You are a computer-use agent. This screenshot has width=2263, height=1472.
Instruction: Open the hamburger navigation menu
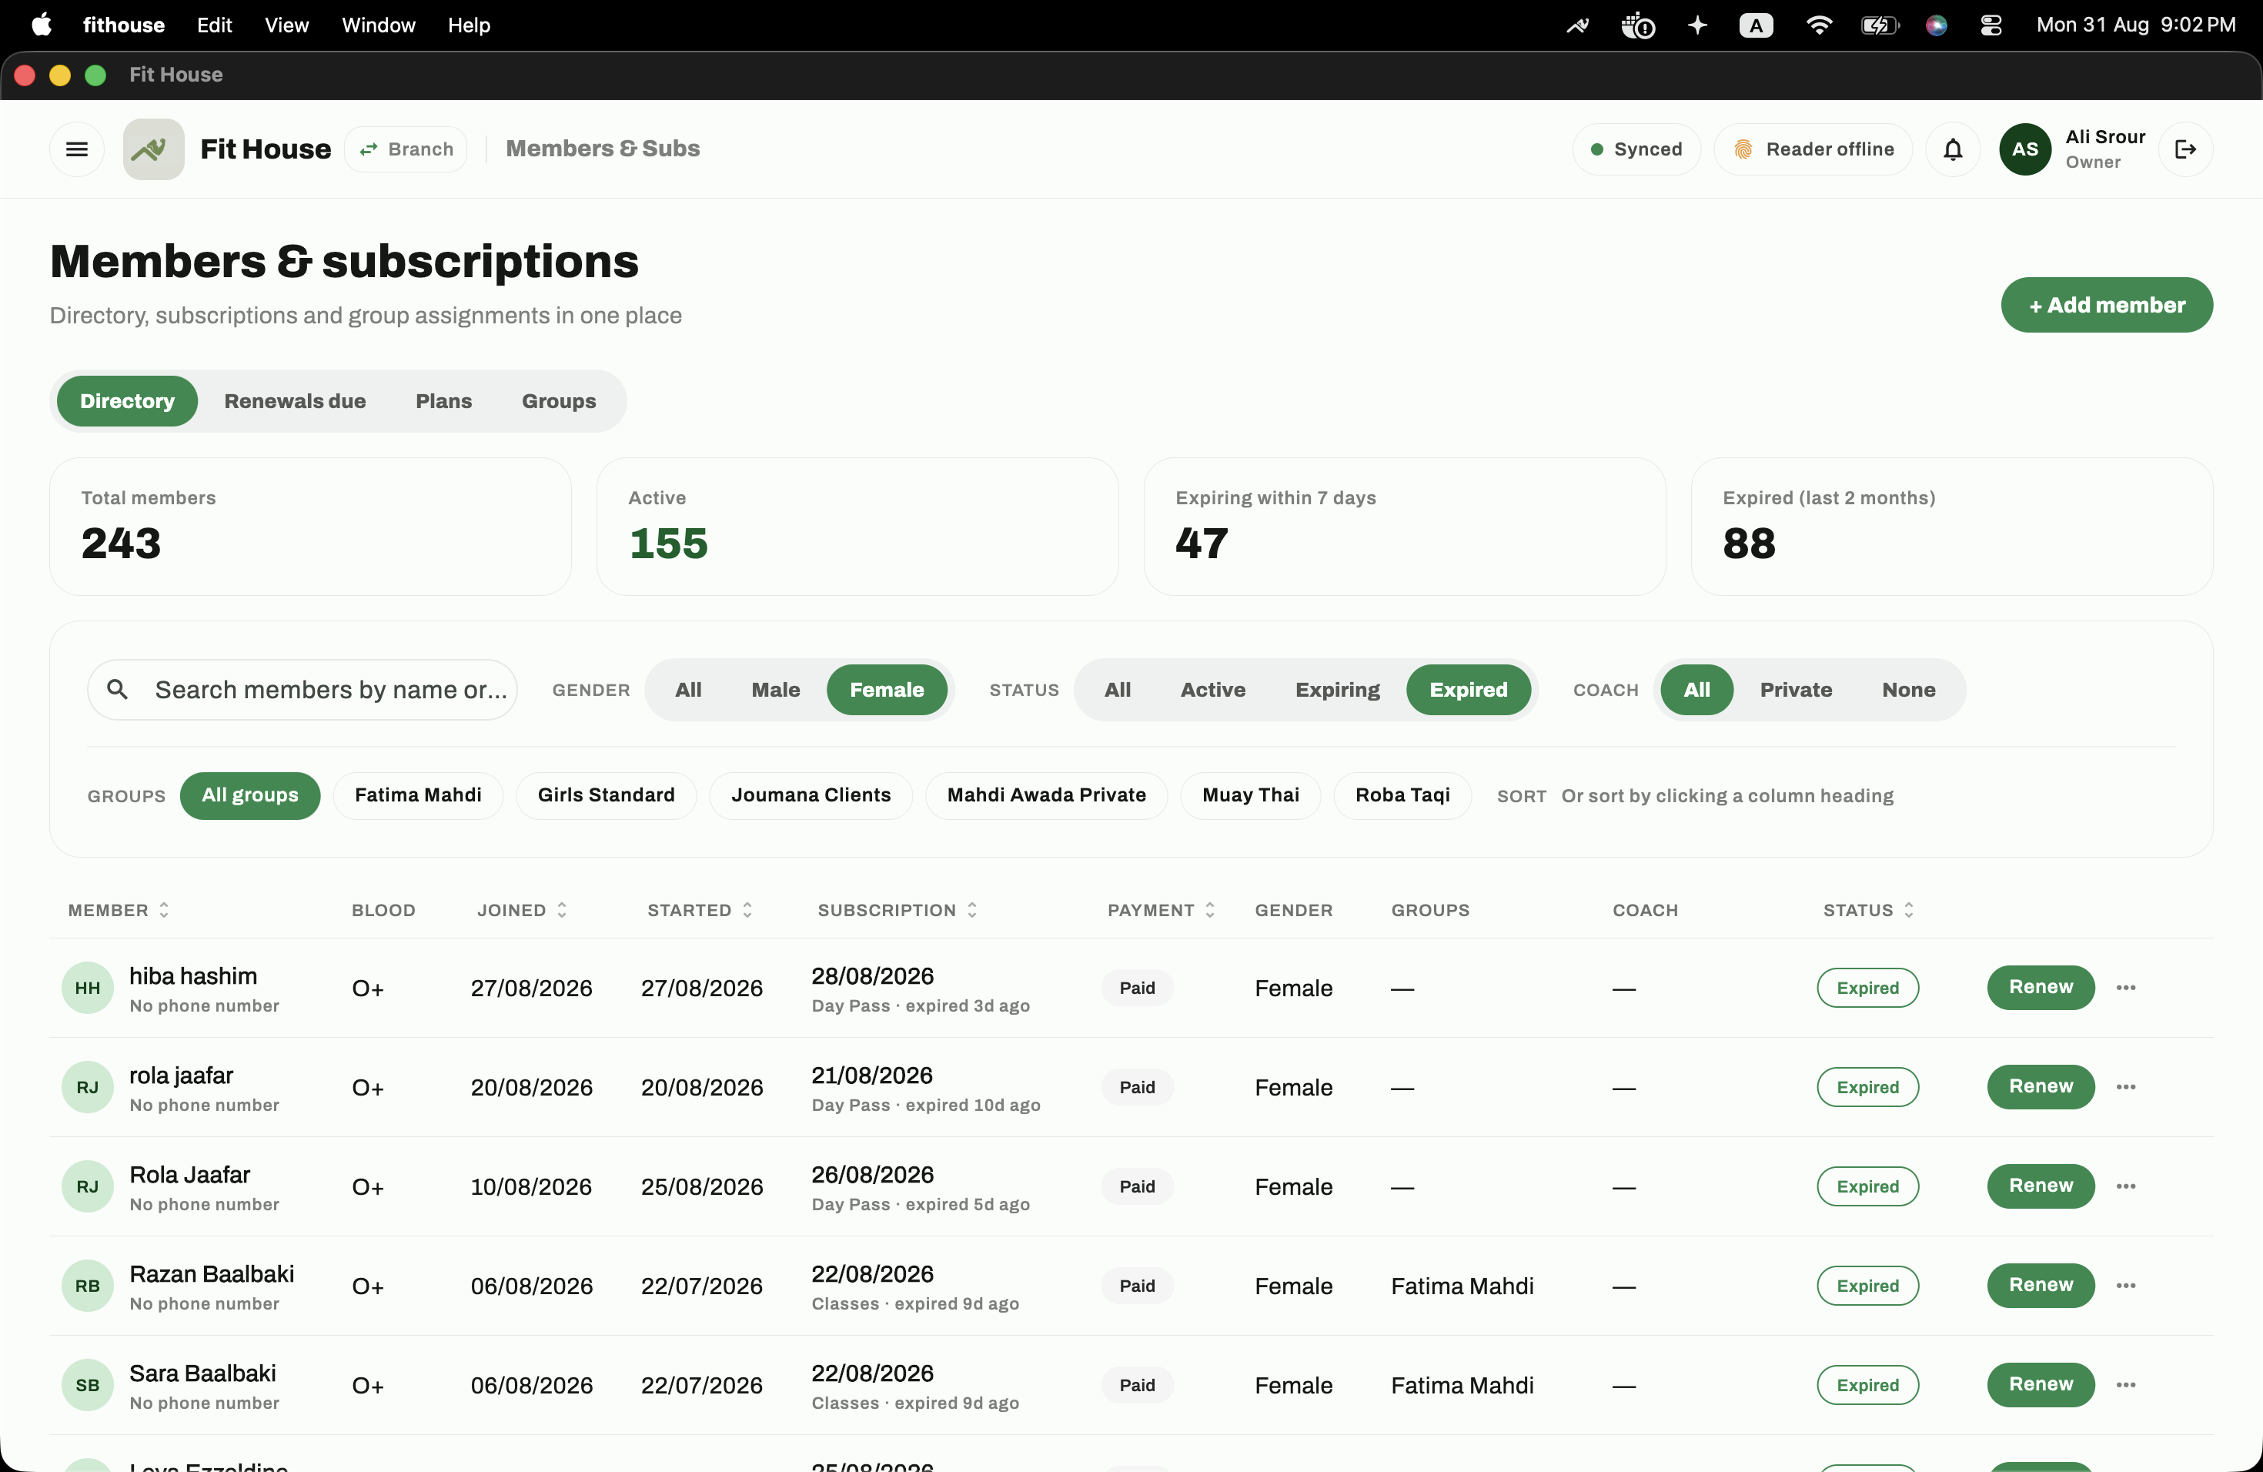pos(77,149)
